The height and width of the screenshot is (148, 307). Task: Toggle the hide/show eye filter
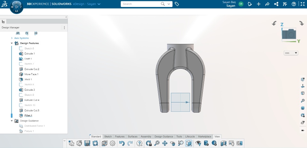coord(198,144)
